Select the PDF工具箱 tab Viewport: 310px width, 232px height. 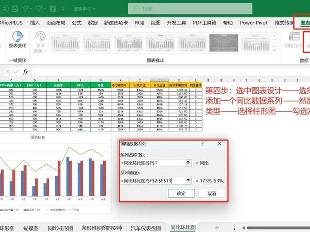(x=205, y=23)
